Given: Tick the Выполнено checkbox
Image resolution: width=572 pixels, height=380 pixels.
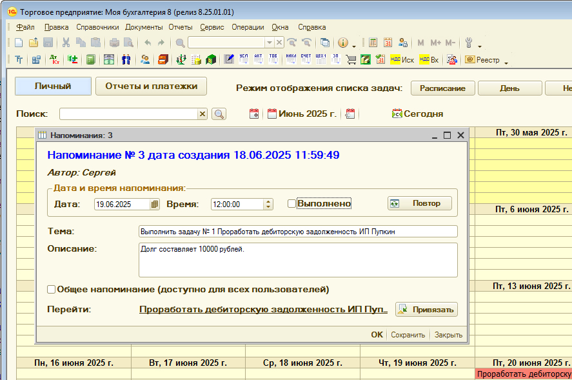Looking at the screenshot, I should 291,204.
